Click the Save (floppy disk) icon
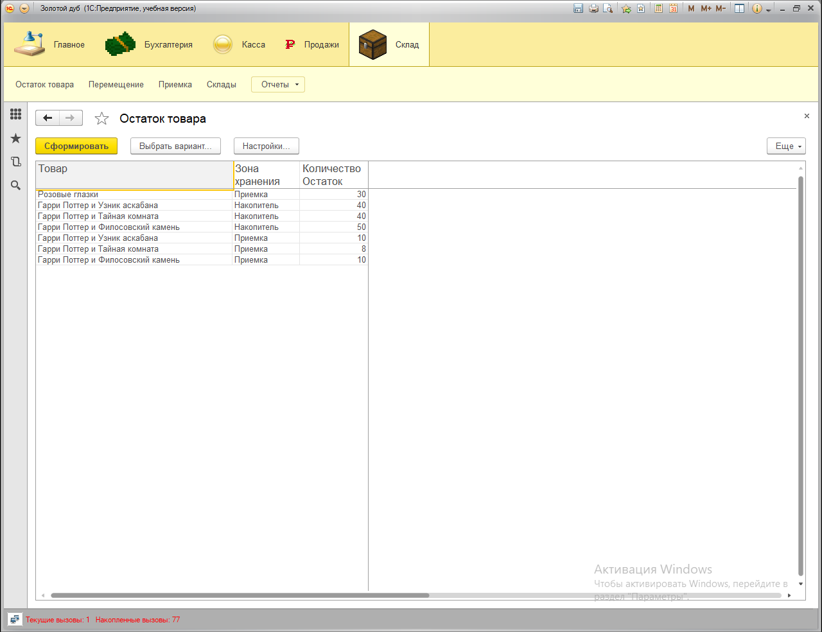Viewport: 822px width, 632px height. tap(578, 8)
